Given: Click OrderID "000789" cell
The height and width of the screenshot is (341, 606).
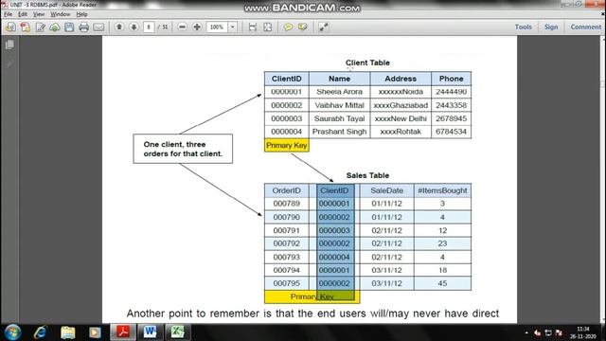Looking at the screenshot, I should click(286, 204).
